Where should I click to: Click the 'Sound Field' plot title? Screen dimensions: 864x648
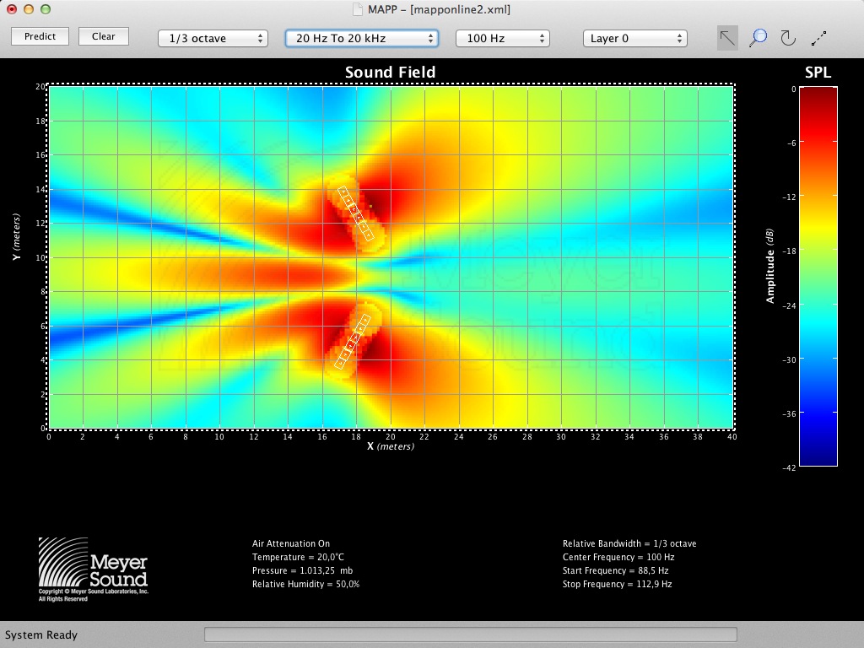click(390, 73)
